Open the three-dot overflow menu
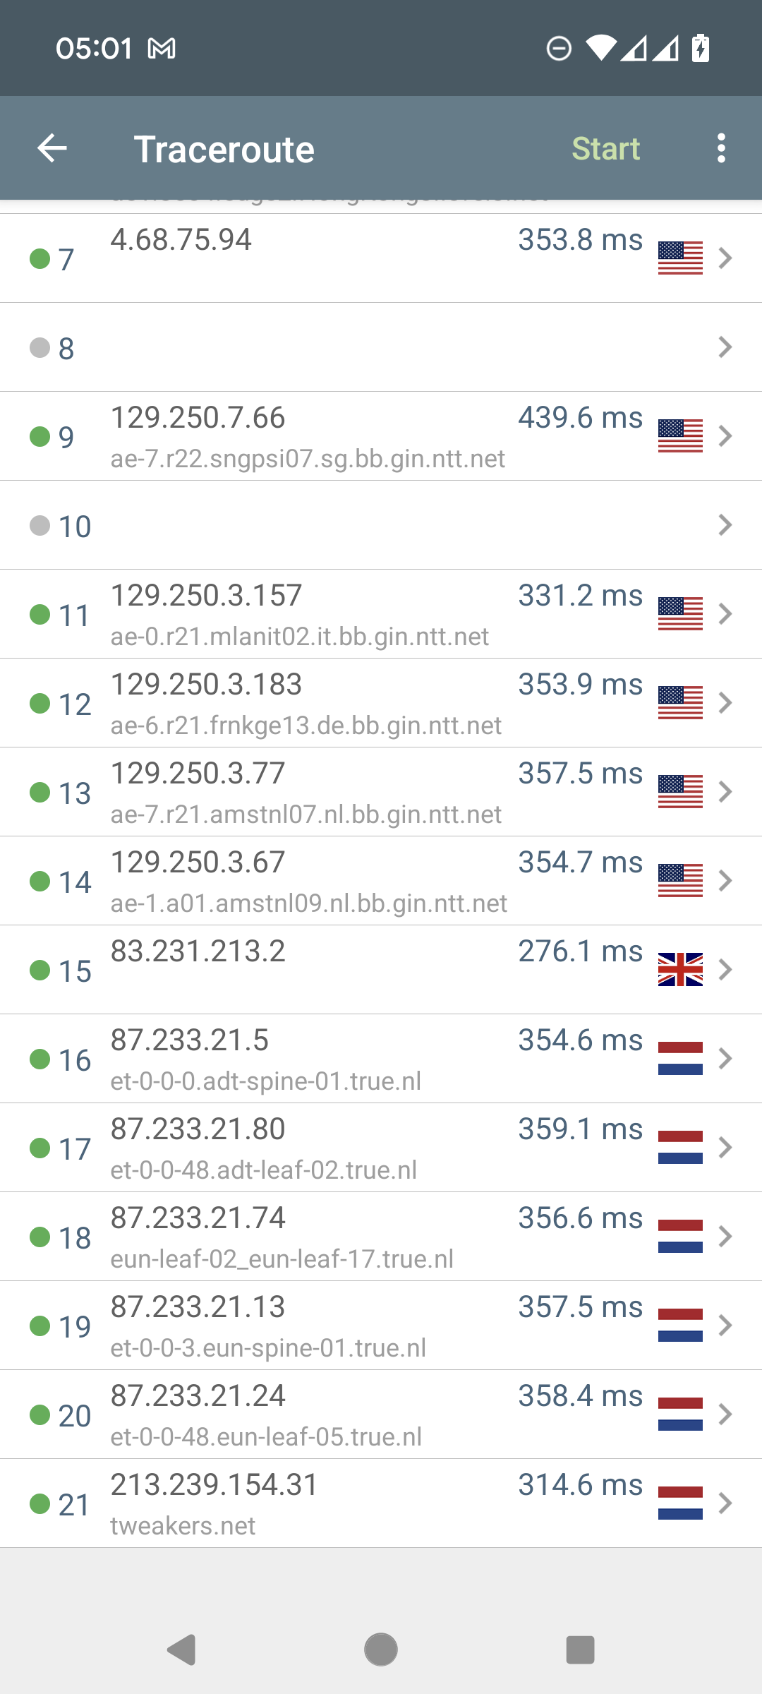 (720, 148)
